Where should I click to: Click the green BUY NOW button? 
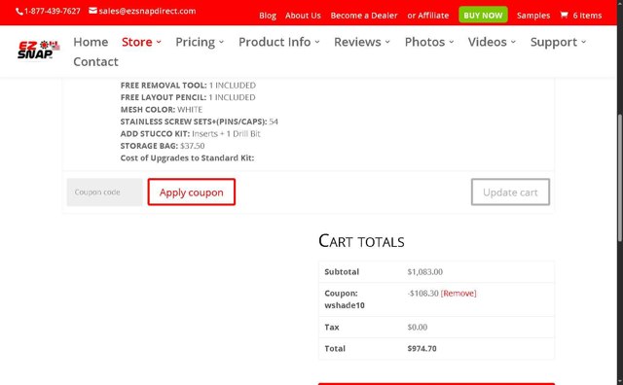[x=483, y=15]
